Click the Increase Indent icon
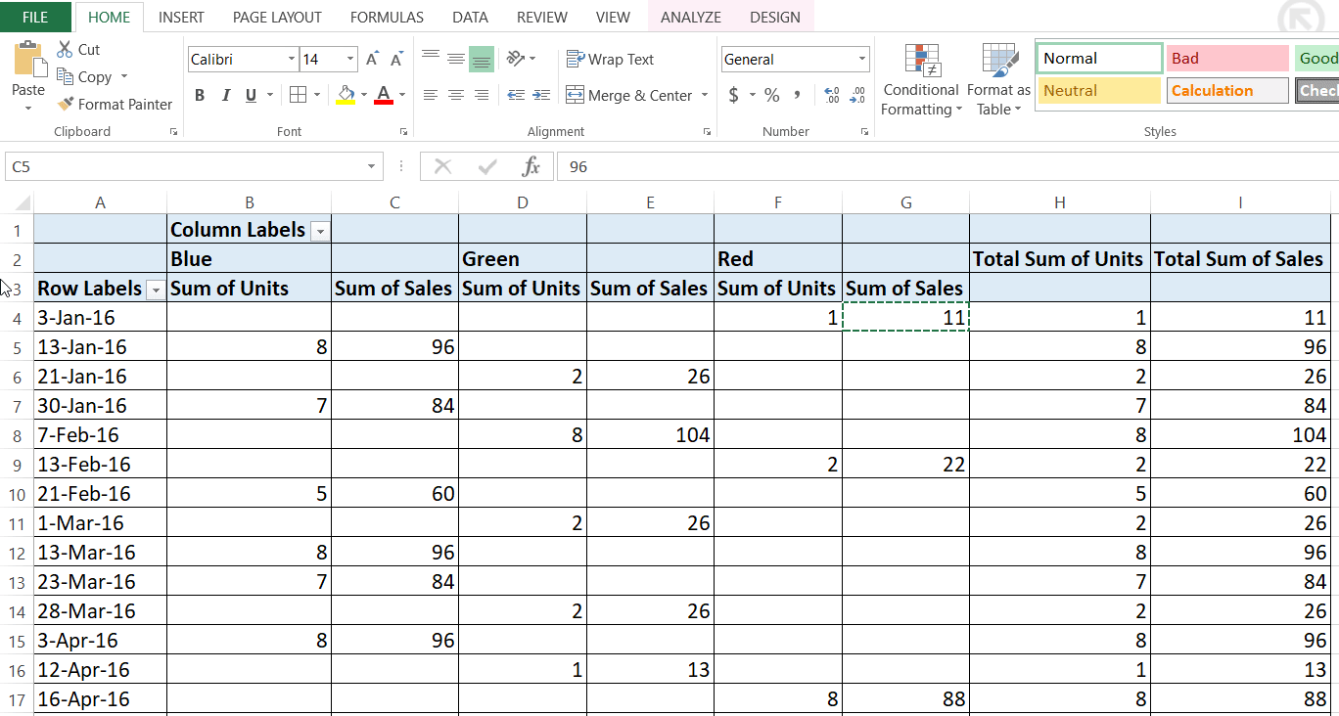The height and width of the screenshot is (716, 1339). (542, 95)
